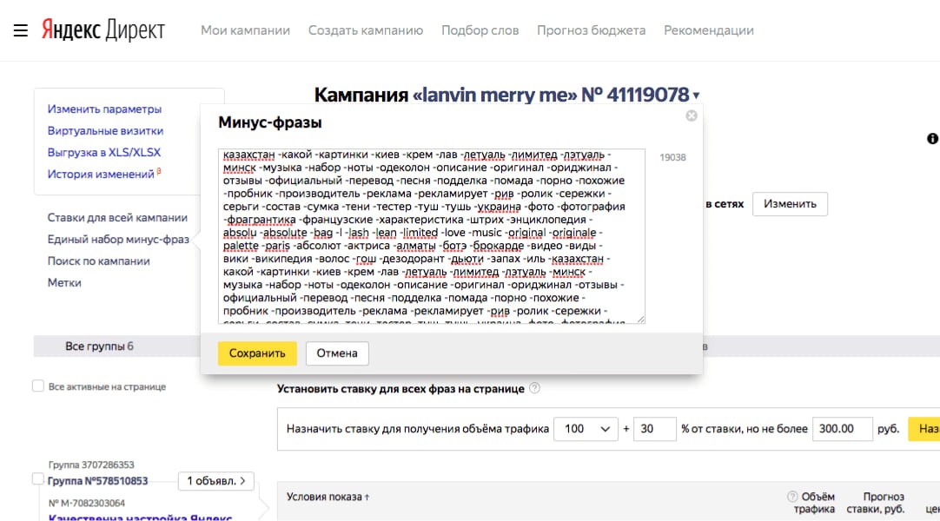Viewport: 940px width, 521px height.
Task: Click the Яндекс Директ logo
Action: [x=103, y=30]
